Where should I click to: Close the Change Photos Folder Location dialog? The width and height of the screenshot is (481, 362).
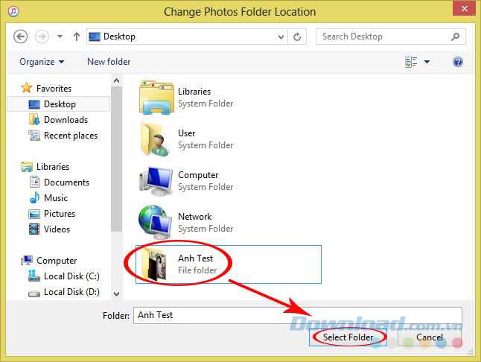pyautogui.click(x=465, y=8)
